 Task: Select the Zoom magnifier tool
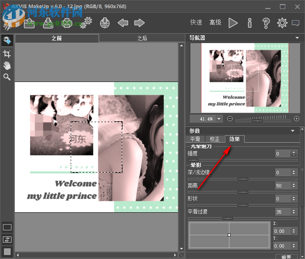7,77
